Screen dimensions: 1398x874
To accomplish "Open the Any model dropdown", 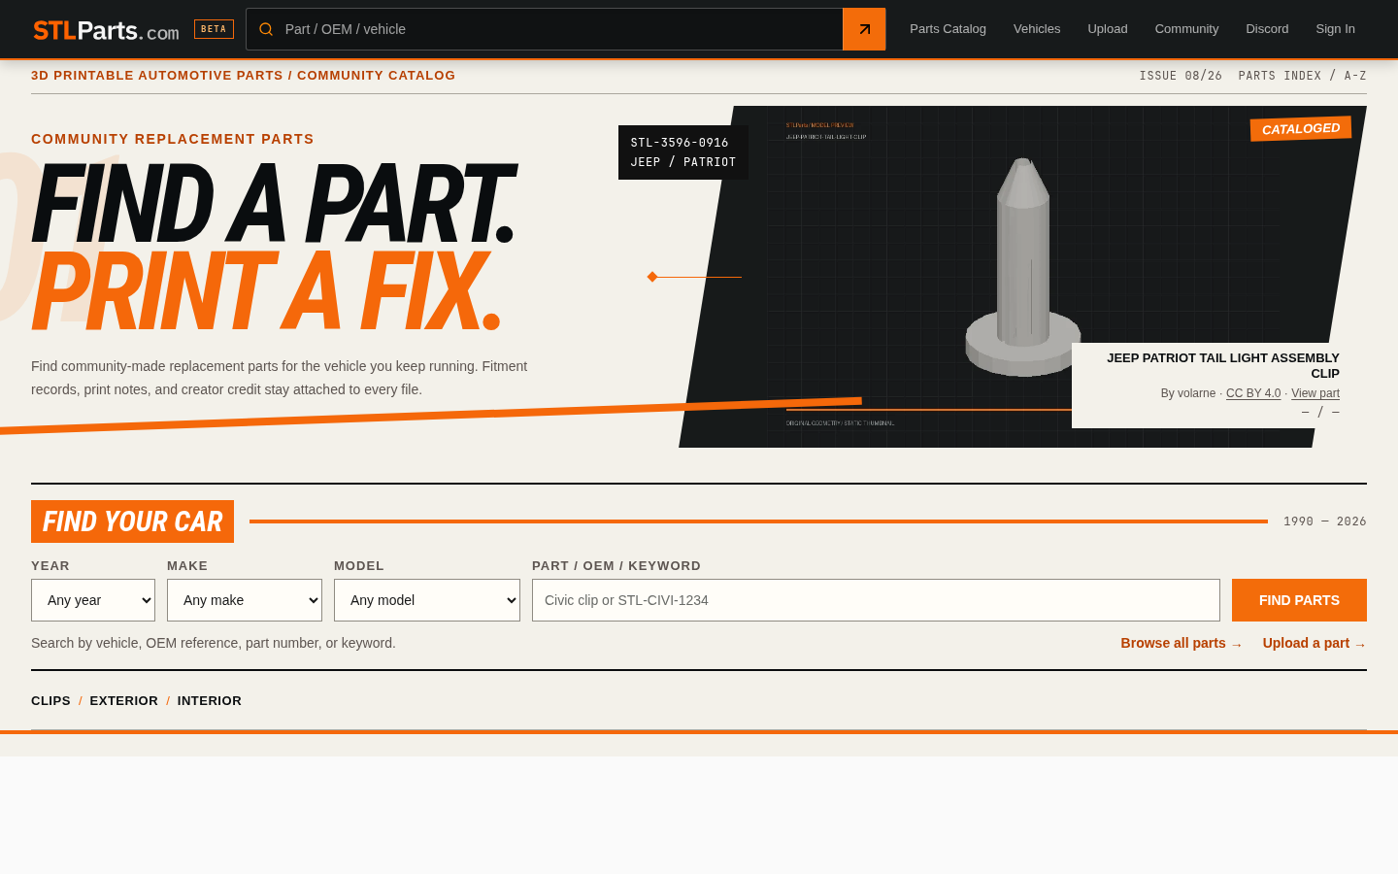I will [427, 600].
